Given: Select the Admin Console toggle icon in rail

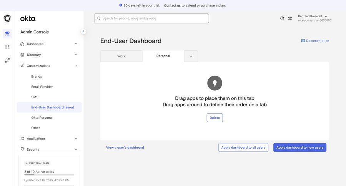Looking at the screenshot, I should point(7,34).
